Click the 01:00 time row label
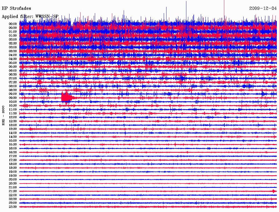Viewport: 279px width, 212px height. click(13, 32)
